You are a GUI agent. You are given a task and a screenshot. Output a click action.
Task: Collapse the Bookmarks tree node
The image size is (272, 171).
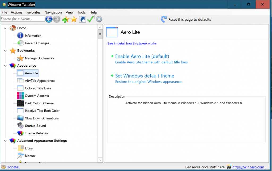[x=5, y=51]
